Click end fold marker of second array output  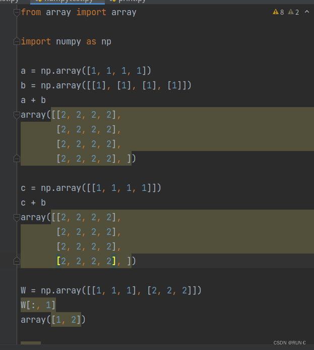pos(17,261)
